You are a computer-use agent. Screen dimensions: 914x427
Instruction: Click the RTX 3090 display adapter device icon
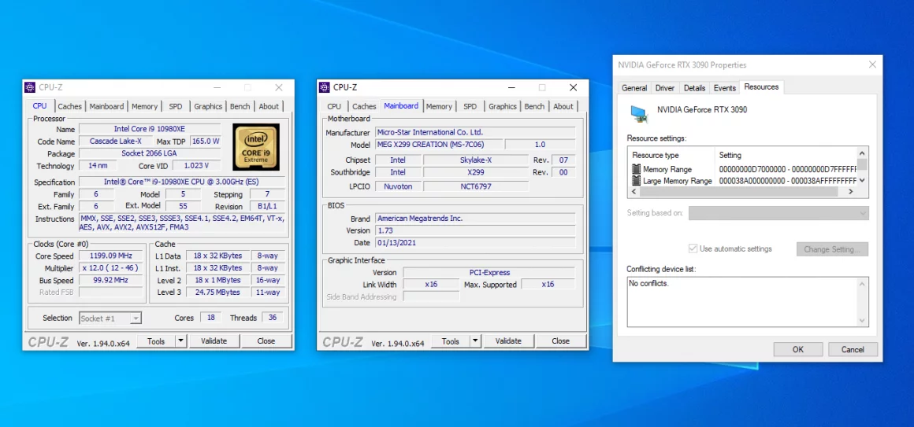click(640, 113)
